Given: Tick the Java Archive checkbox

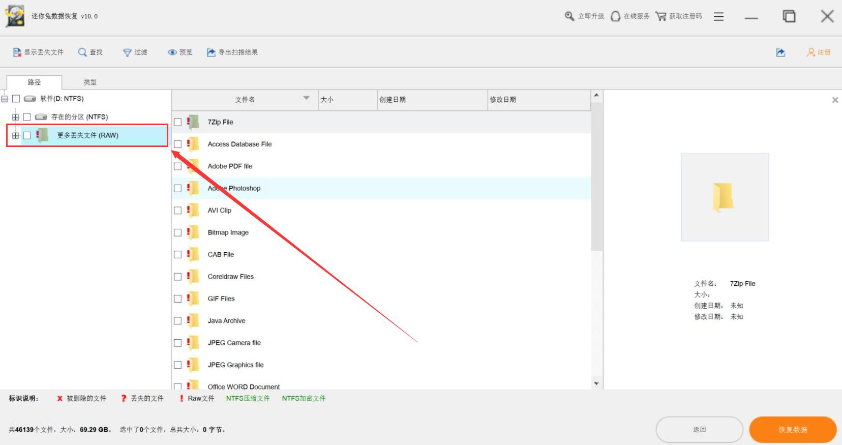Looking at the screenshot, I should pos(177,321).
